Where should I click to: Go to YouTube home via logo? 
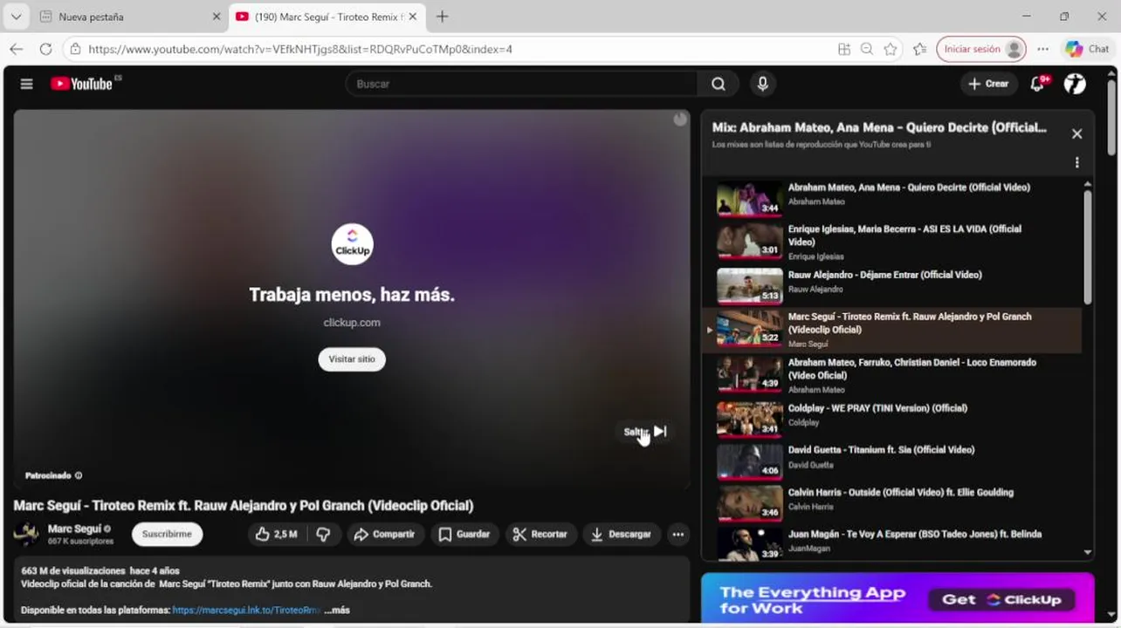[82, 84]
